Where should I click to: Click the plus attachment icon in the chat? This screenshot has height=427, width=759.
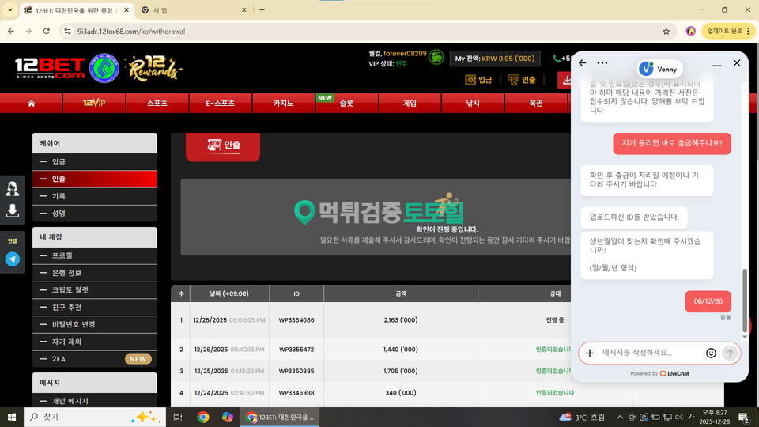point(590,353)
